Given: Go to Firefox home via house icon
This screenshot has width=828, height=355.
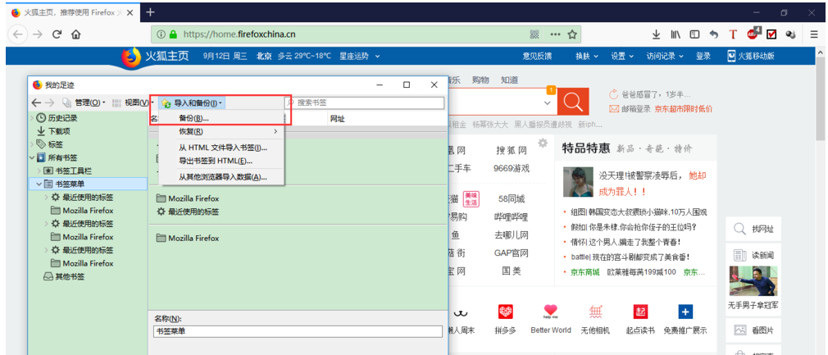Looking at the screenshot, I should point(76,34).
